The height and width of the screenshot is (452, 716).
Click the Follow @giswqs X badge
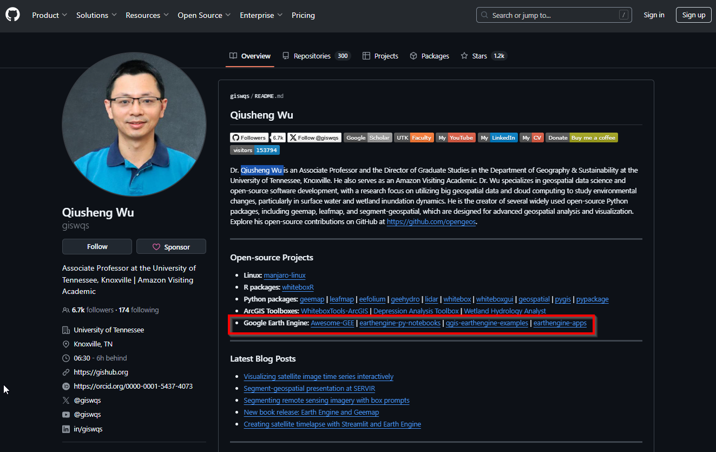(314, 137)
